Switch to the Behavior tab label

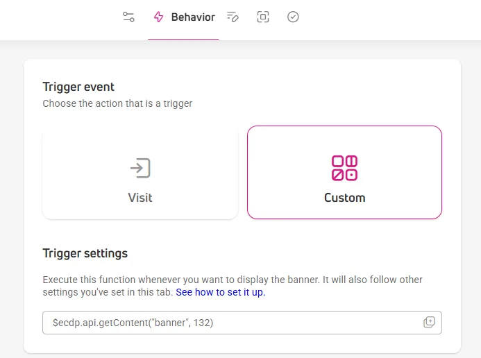click(x=193, y=17)
